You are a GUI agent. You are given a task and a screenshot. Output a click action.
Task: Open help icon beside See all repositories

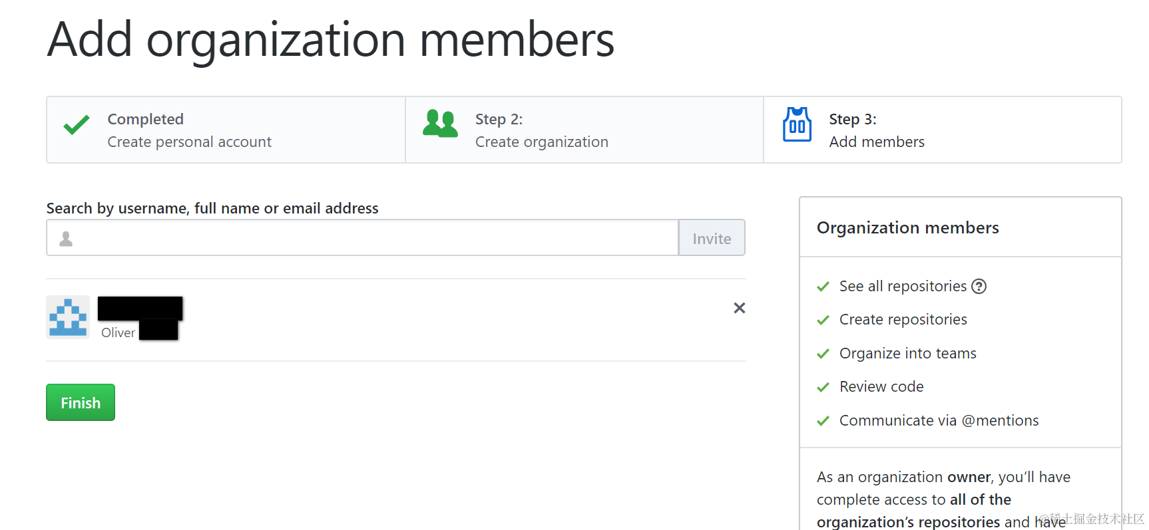[979, 287]
